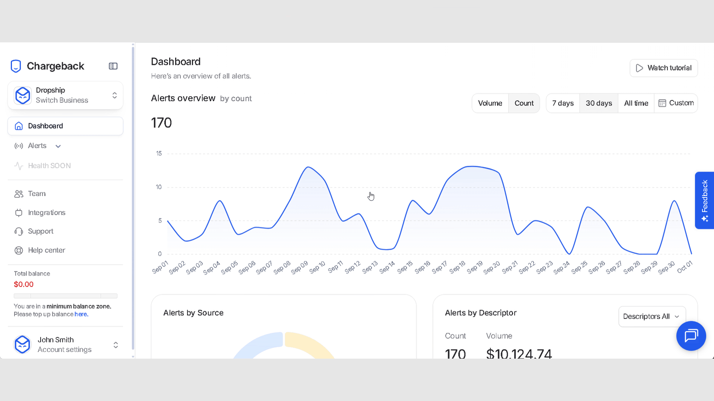Screen dimensions: 714x401
Task: Click the 'here' top-up link
Action: click(x=81, y=314)
